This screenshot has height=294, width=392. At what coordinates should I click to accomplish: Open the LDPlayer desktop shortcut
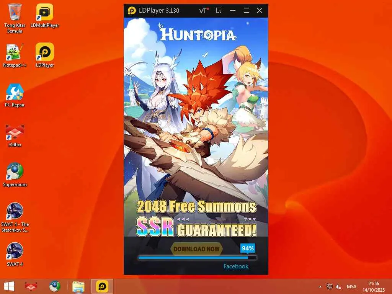pyautogui.click(x=45, y=56)
